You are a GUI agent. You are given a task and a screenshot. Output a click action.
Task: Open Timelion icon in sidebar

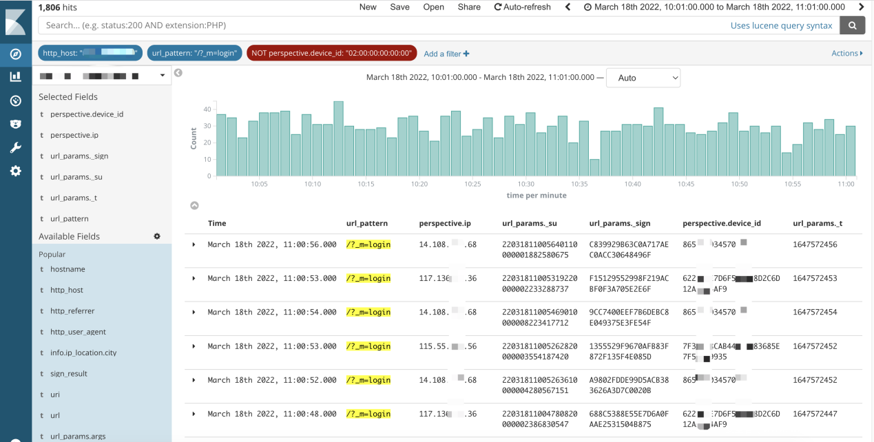click(15, 124)
